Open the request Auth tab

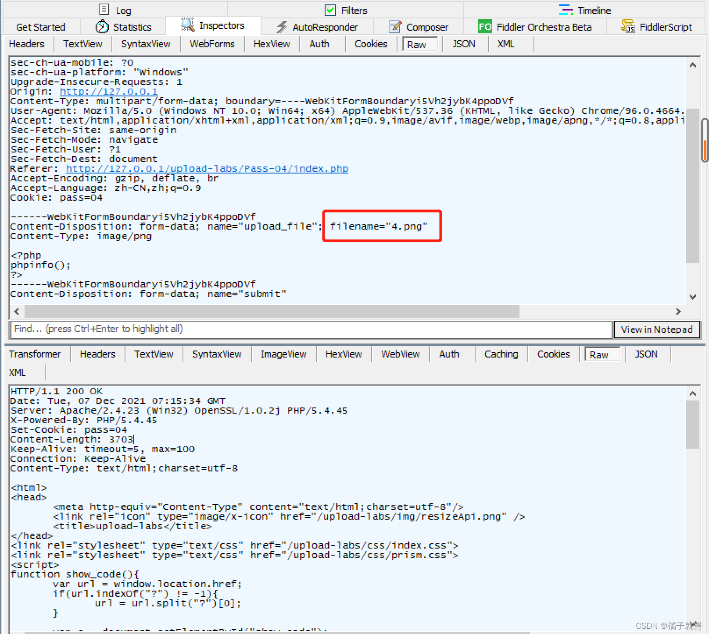[x=319, y=44]
